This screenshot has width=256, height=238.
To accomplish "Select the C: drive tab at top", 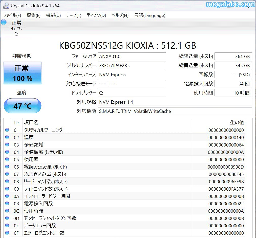I will tap(16, 28).
